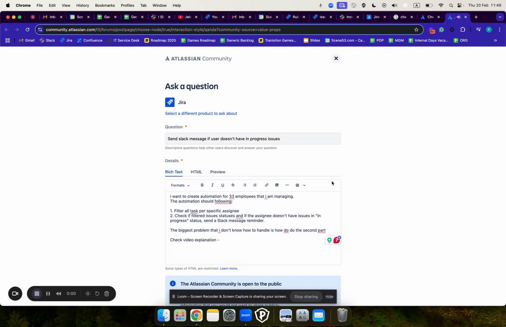Open the Bookmarks menu in the menu bar
This screenshot has height=327, width=506.
[x=105, y=6]
